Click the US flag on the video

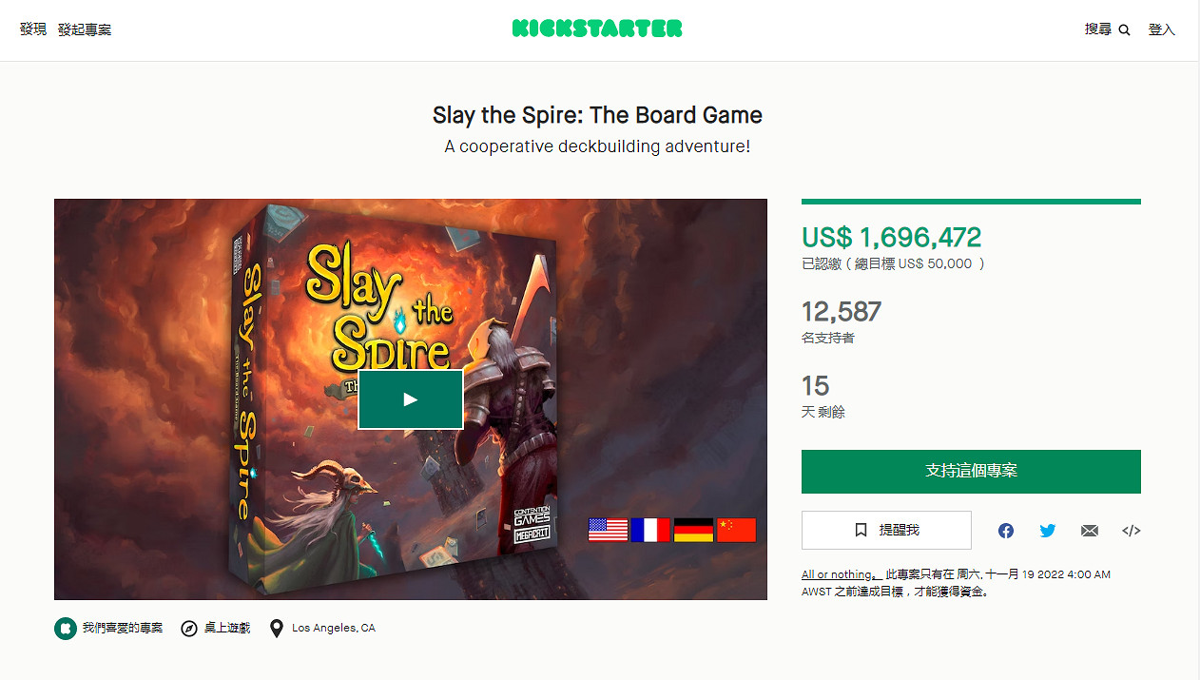click(608, 530)
